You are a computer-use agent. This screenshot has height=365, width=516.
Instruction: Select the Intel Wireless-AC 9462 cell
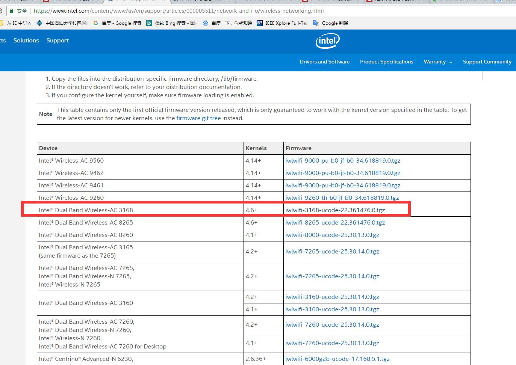point(140,173)
